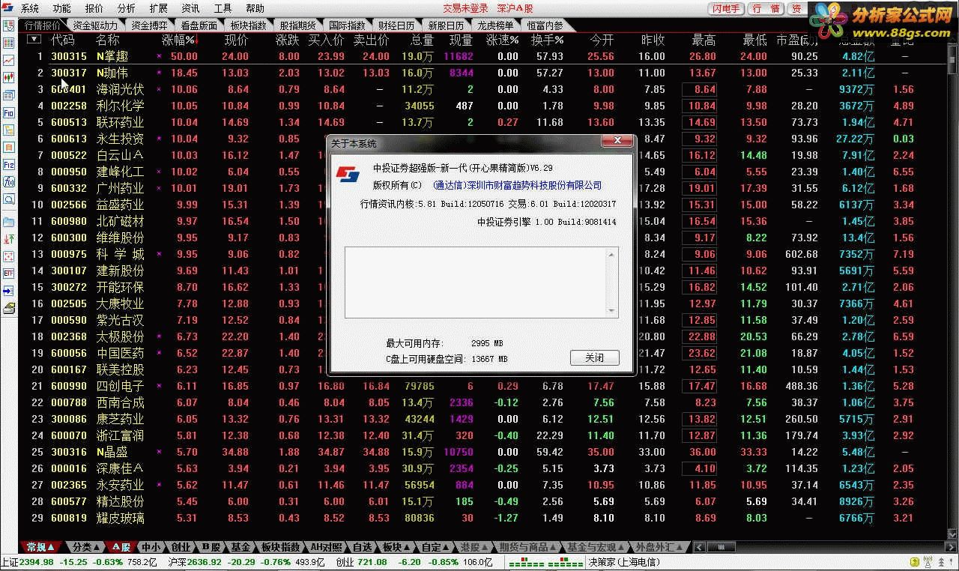Click 关闭 button in the about dialog
Viewport: 959px width, 571px height.
[x=595, y=358]
